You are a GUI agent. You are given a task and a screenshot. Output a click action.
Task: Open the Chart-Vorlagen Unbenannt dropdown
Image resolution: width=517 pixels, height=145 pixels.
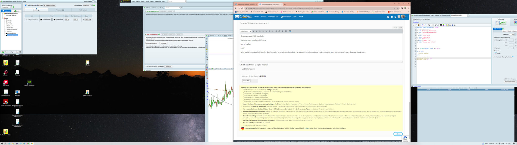(6, 7)
